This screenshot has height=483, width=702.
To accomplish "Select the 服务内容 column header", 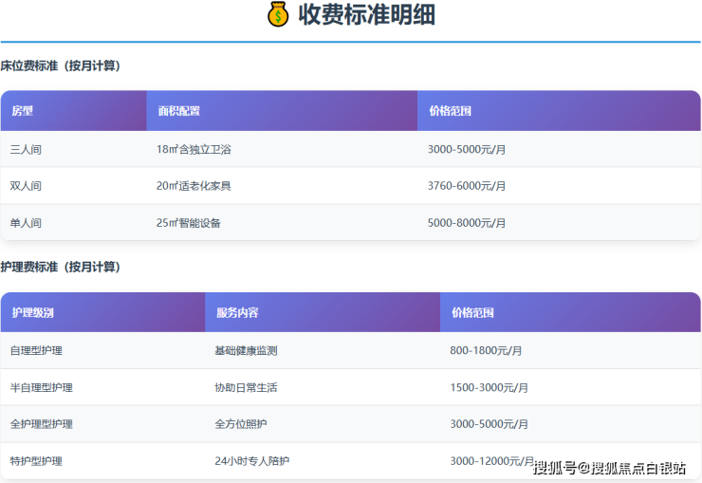I will 237,312.
